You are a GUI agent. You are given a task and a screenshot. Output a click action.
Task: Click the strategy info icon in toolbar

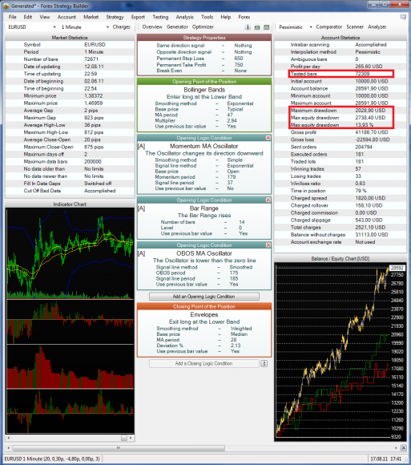(x=248, y=27)
